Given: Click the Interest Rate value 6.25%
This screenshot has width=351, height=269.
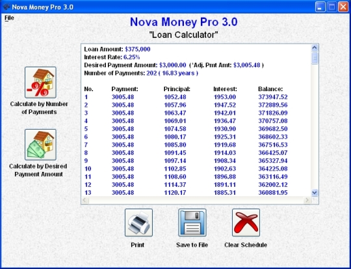Looking at the screenshot, I should 131,57.
